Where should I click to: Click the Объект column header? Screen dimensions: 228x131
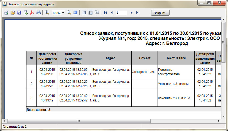pyautogui.click(x=145, y=58)
